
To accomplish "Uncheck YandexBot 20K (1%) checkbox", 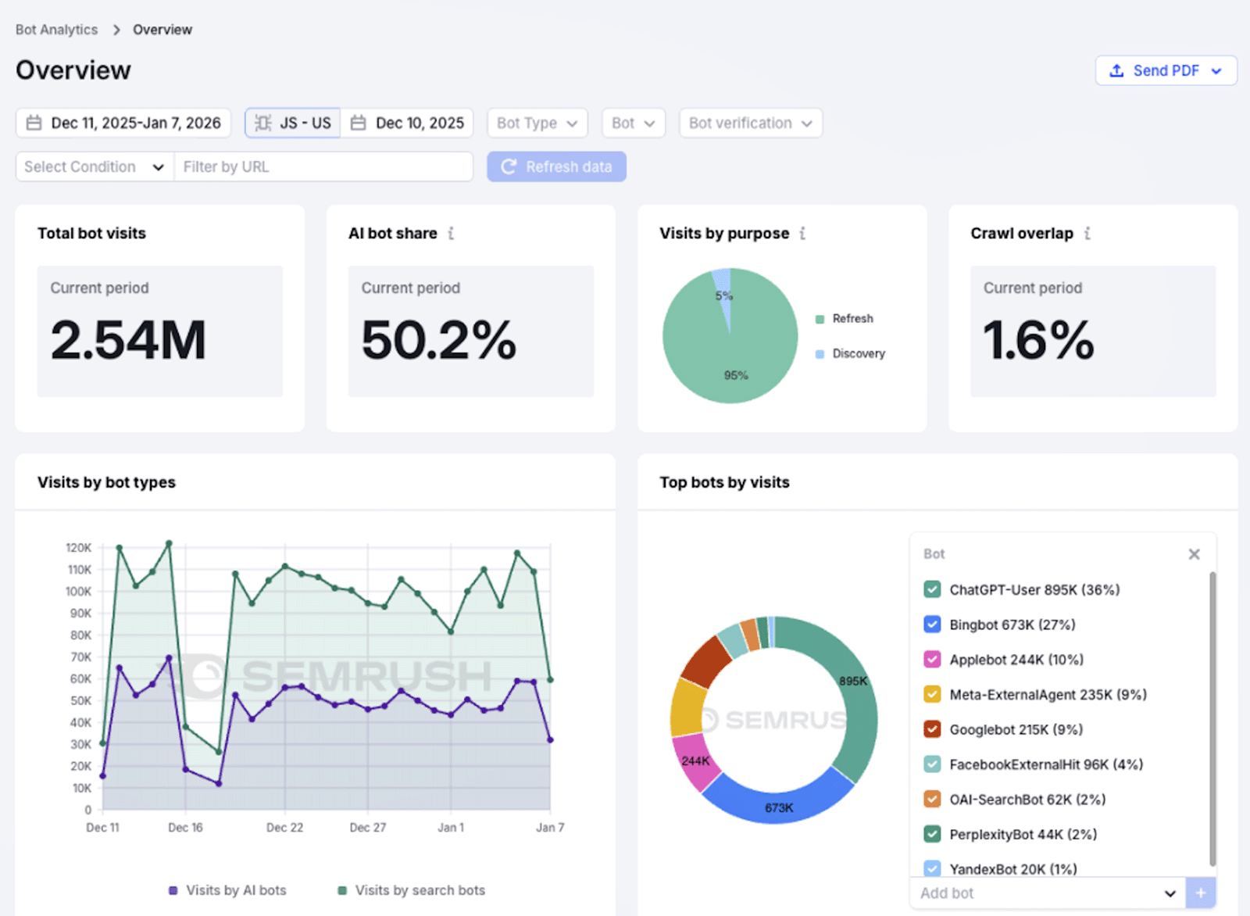I will [x=932, y=868].
